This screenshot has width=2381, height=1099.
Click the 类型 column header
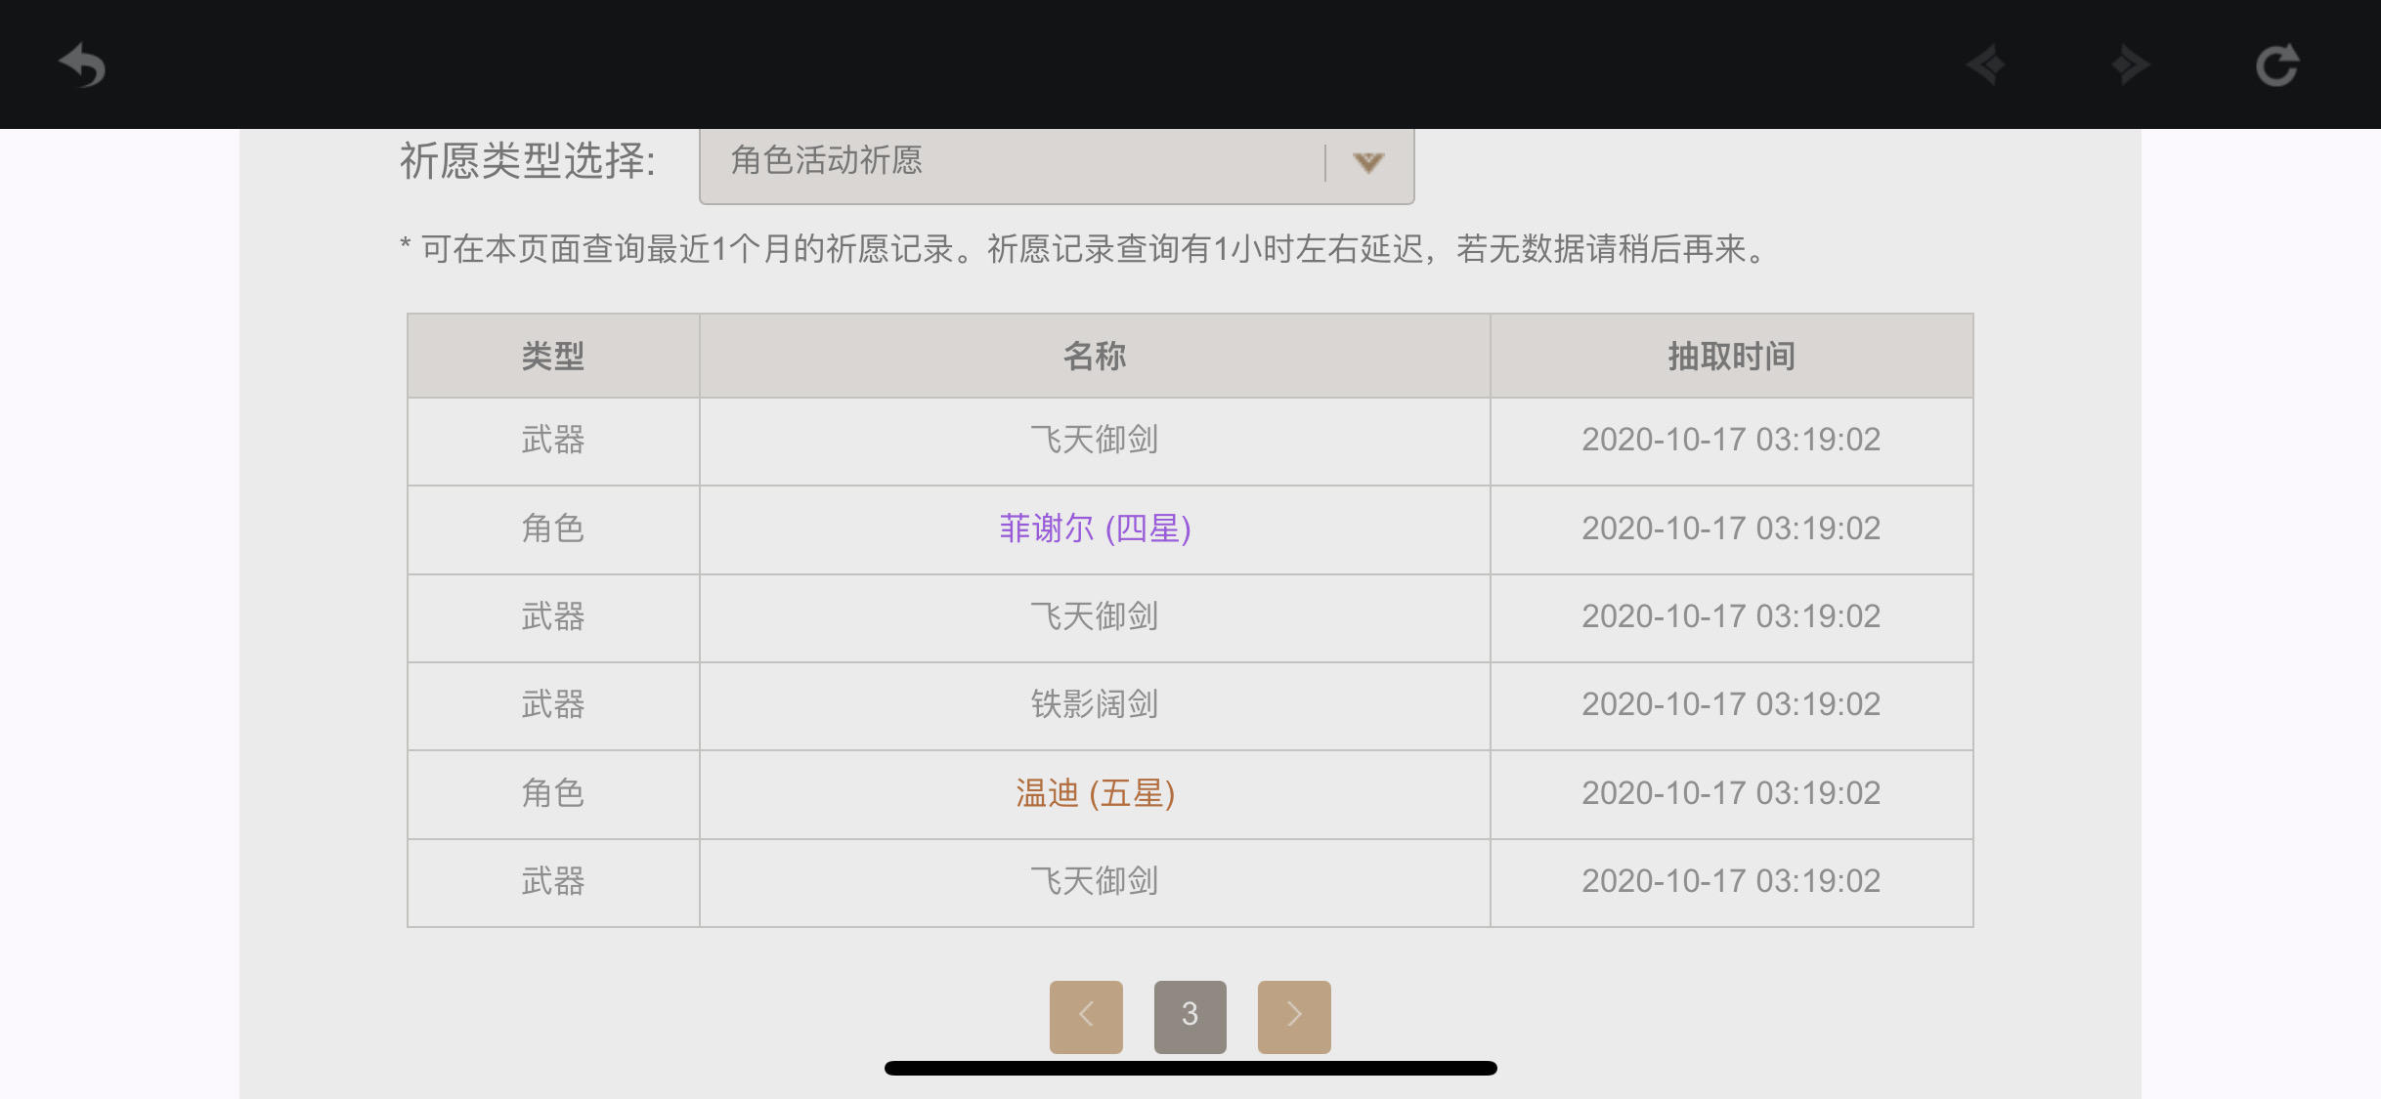(553, 357)
